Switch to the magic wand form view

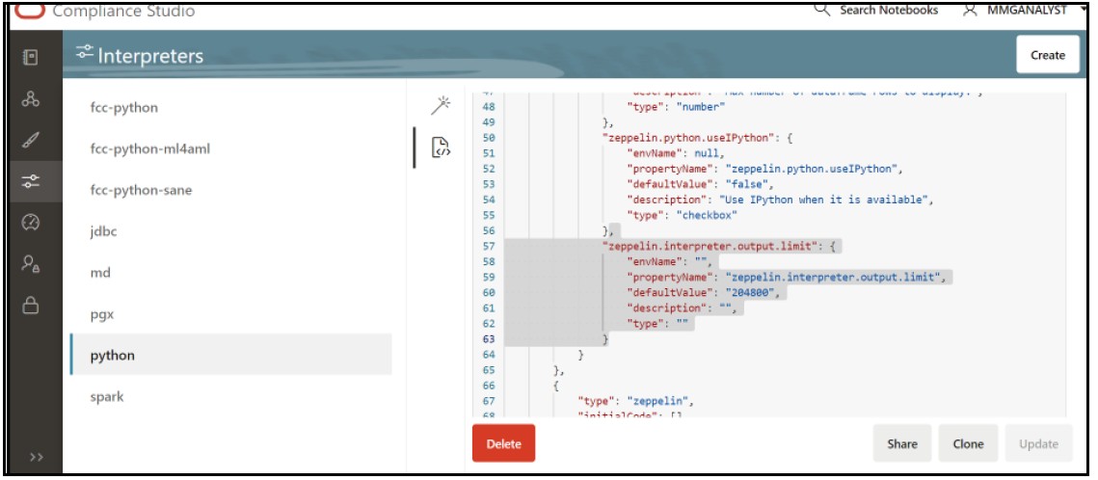point(441,106)
